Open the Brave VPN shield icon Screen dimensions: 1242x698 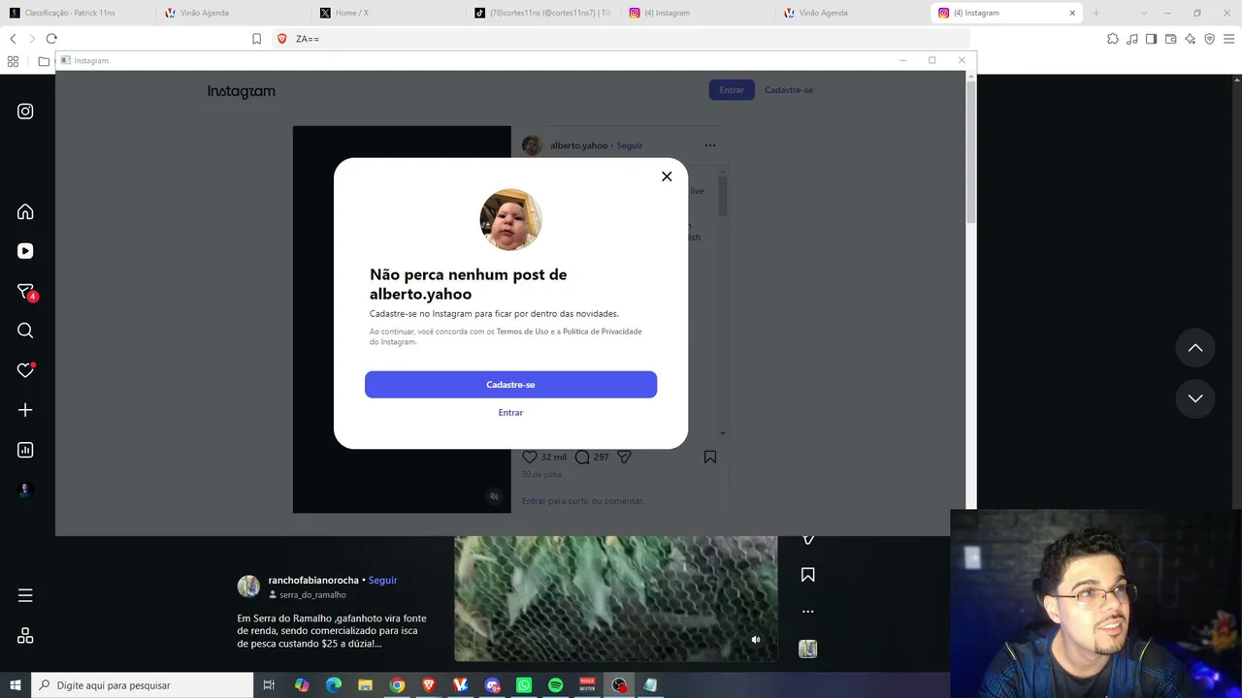tap(1209, 39)
